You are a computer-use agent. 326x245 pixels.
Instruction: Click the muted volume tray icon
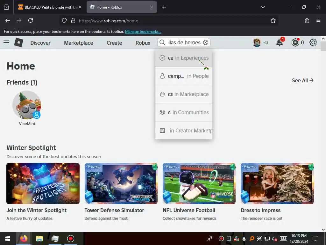pyautogui.click(x=274, y=239)
